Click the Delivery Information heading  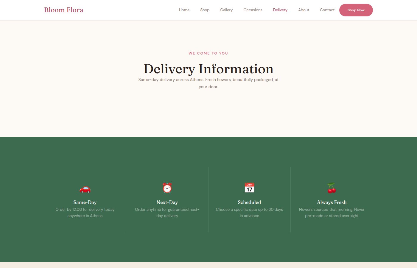point(208,69)
